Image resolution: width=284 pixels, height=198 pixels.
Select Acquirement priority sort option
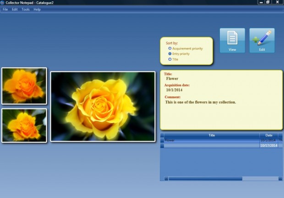click(x=170, y=48)
